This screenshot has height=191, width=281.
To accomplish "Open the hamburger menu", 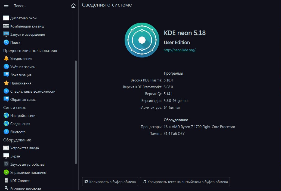I will pyautogui.click(x=6, y=5).
